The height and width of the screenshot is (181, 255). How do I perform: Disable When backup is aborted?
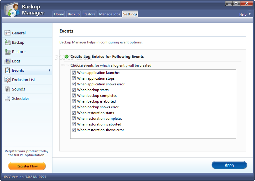74,101
